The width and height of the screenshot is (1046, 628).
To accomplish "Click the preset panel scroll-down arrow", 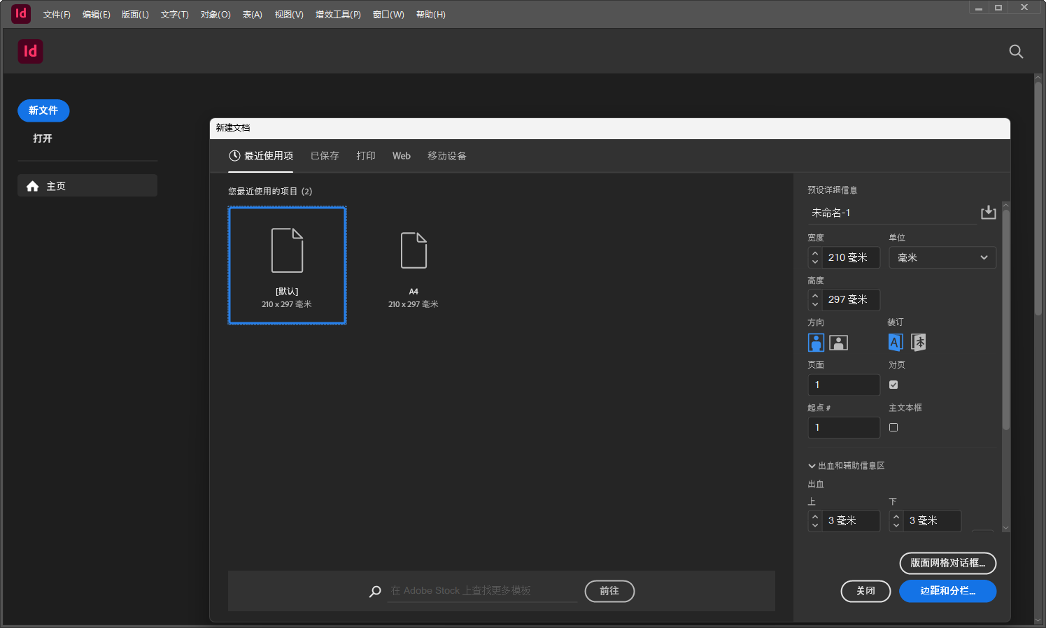I will pyautogui.click(x=1006, y=528).
